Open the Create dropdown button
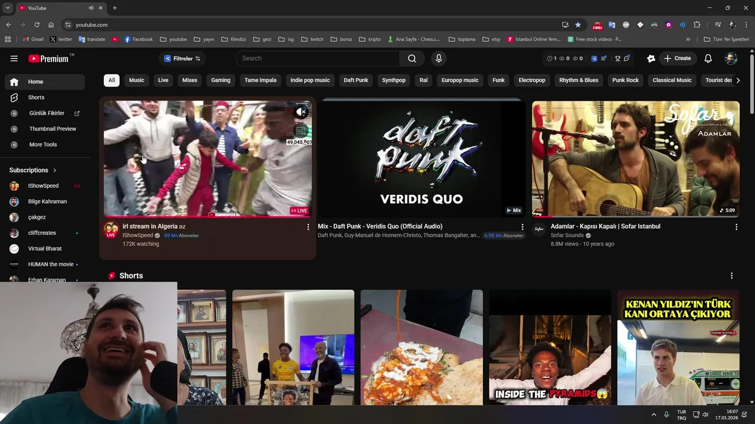755x424 pixels. pyautogui.click(x=677, y=58)
